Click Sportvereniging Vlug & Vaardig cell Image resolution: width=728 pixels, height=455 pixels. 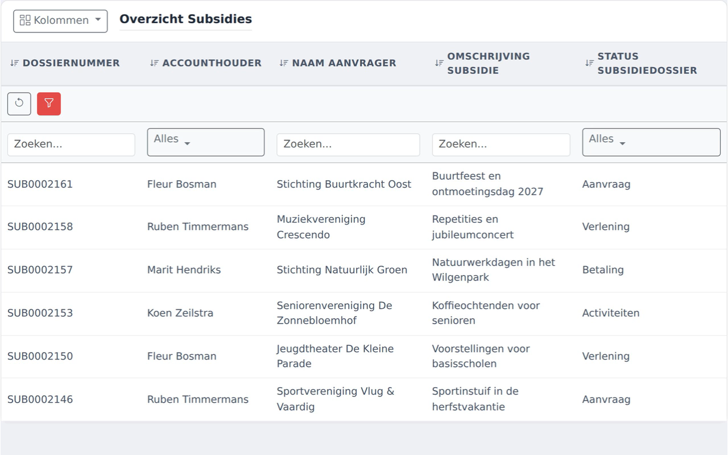click(x=336, y=399)
